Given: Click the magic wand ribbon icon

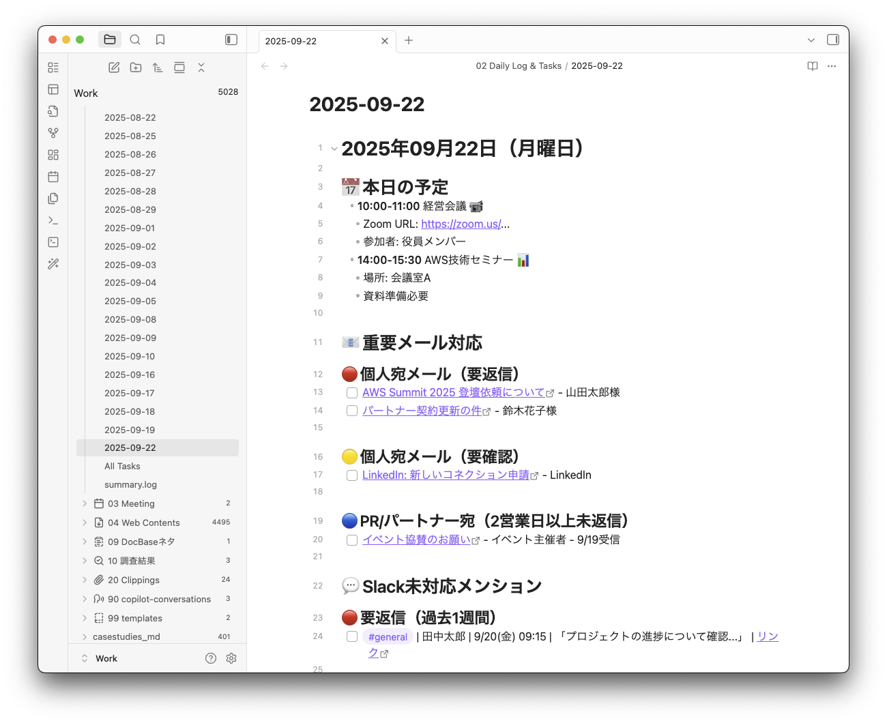Looking at the screenshot, I should 53,264.
